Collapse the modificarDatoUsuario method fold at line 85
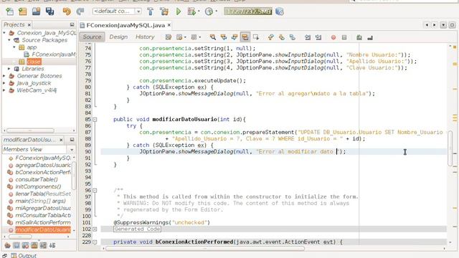Screen dimensions: 459x258 point(95,120)
